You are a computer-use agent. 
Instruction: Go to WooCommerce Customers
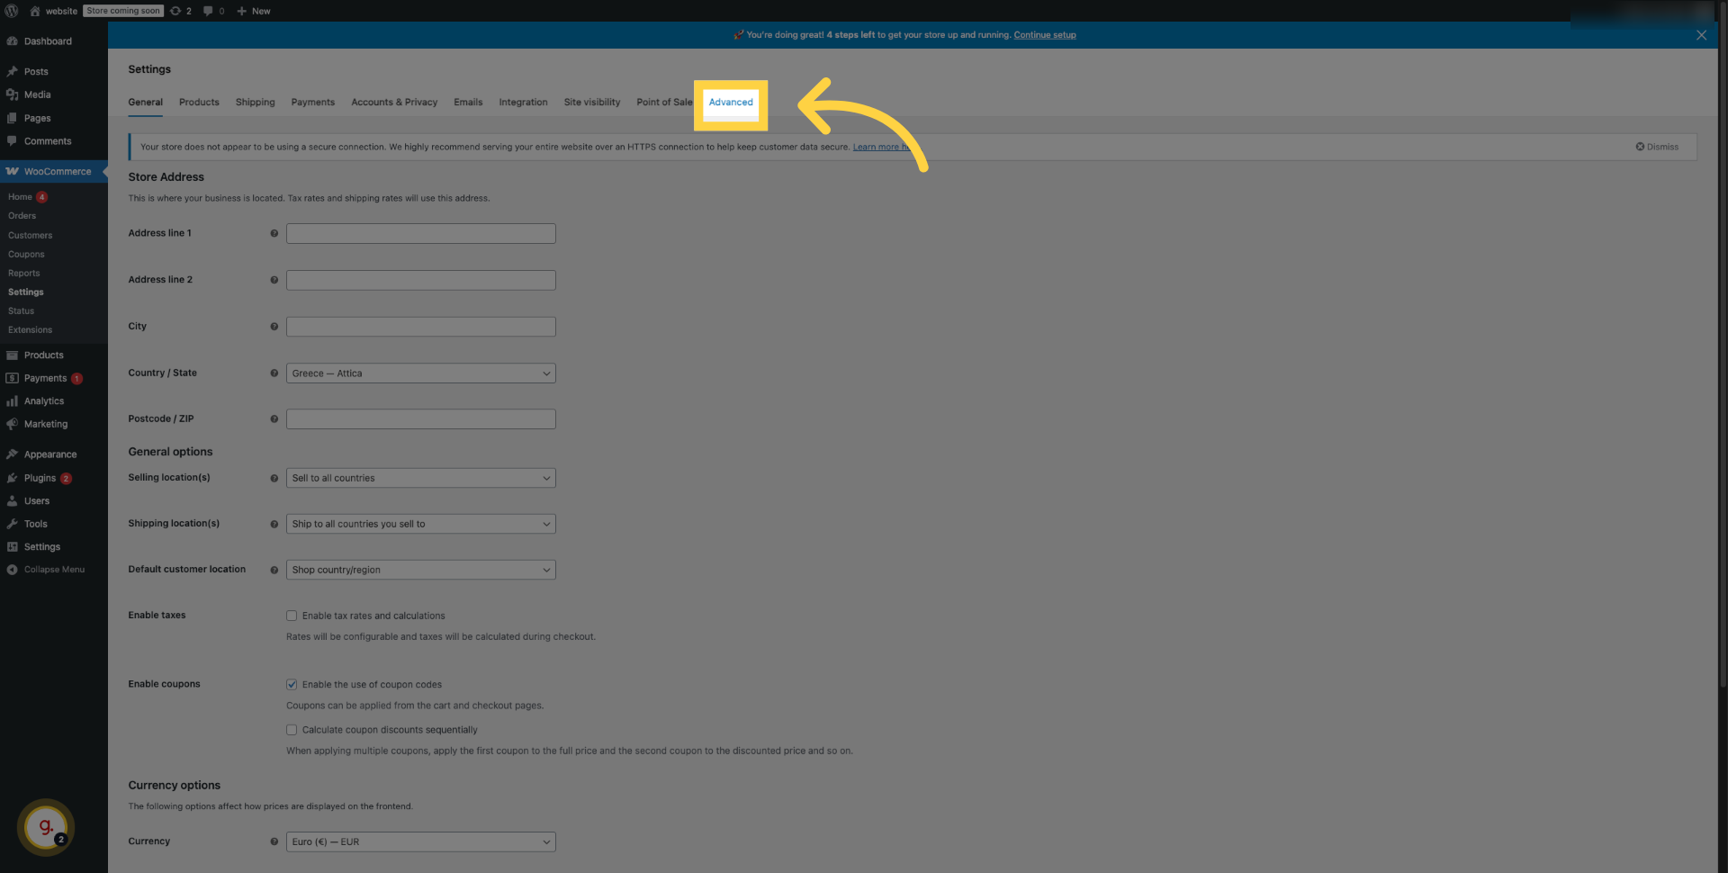point(31,236)
